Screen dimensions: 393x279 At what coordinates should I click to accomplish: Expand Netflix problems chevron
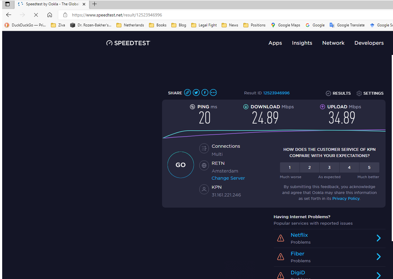[379, 238]
